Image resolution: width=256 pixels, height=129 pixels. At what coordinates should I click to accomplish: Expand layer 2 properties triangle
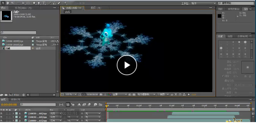click(13, 117)
